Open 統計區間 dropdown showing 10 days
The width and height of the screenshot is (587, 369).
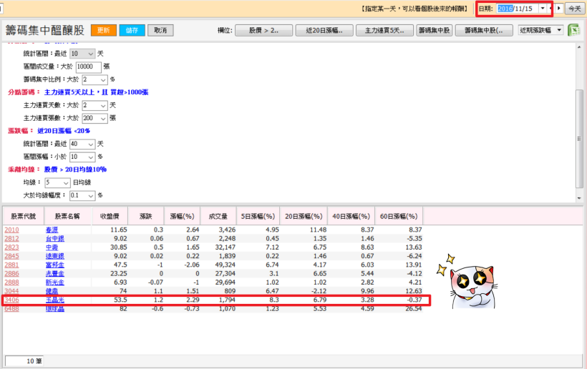[x=82, y=54]
